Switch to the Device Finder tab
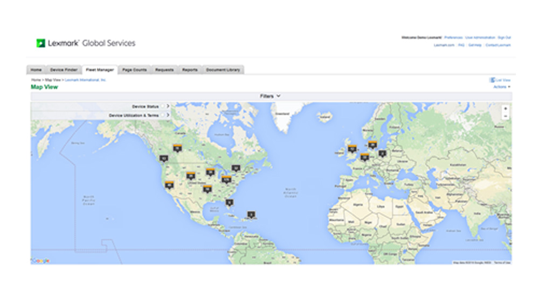 64,70
